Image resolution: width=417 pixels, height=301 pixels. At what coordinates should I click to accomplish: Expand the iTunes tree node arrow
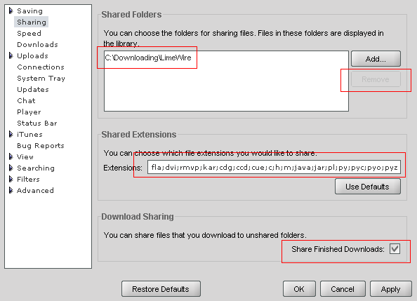coord(11,134)
